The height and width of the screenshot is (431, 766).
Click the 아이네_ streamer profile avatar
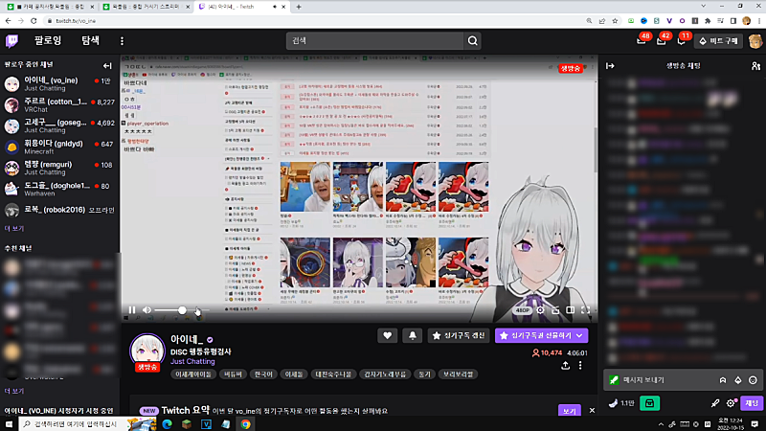point(147,351)
